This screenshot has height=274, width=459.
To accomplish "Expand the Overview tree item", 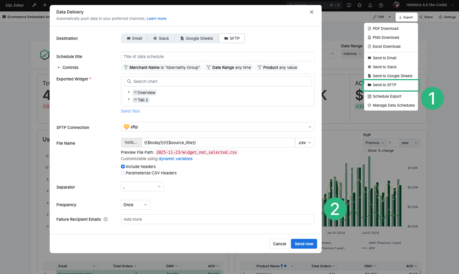I will point(129,92).
